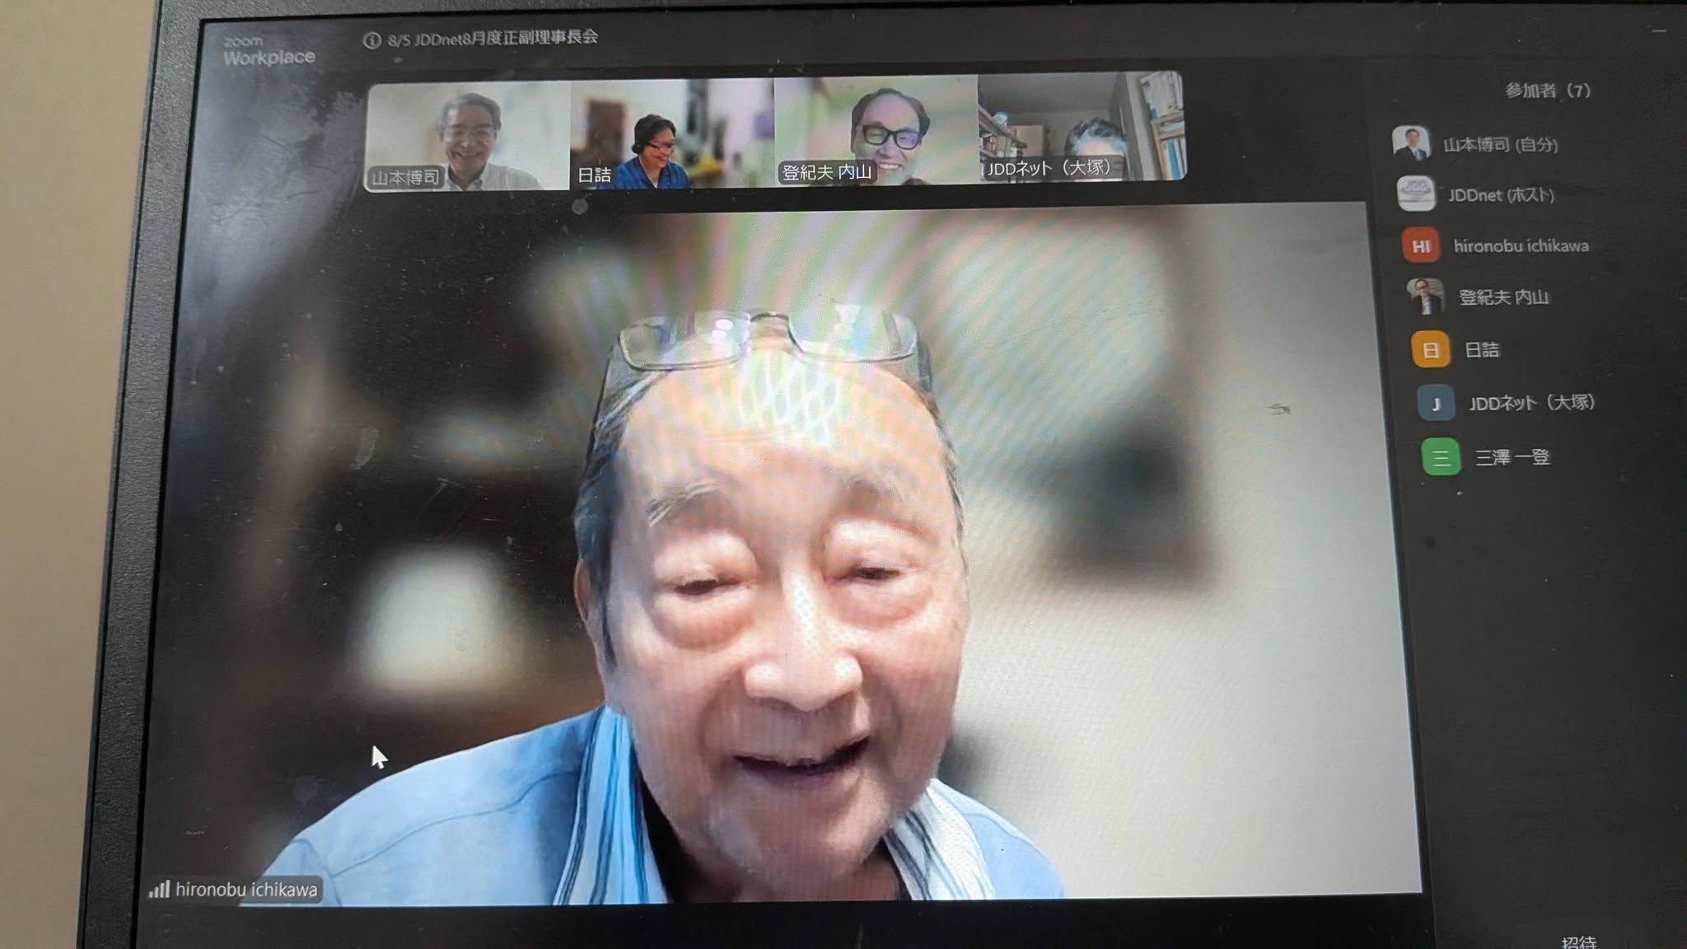
Task: Click the meeting info icon beside the title
Action: pyautogui.click(x=372, y=40)
